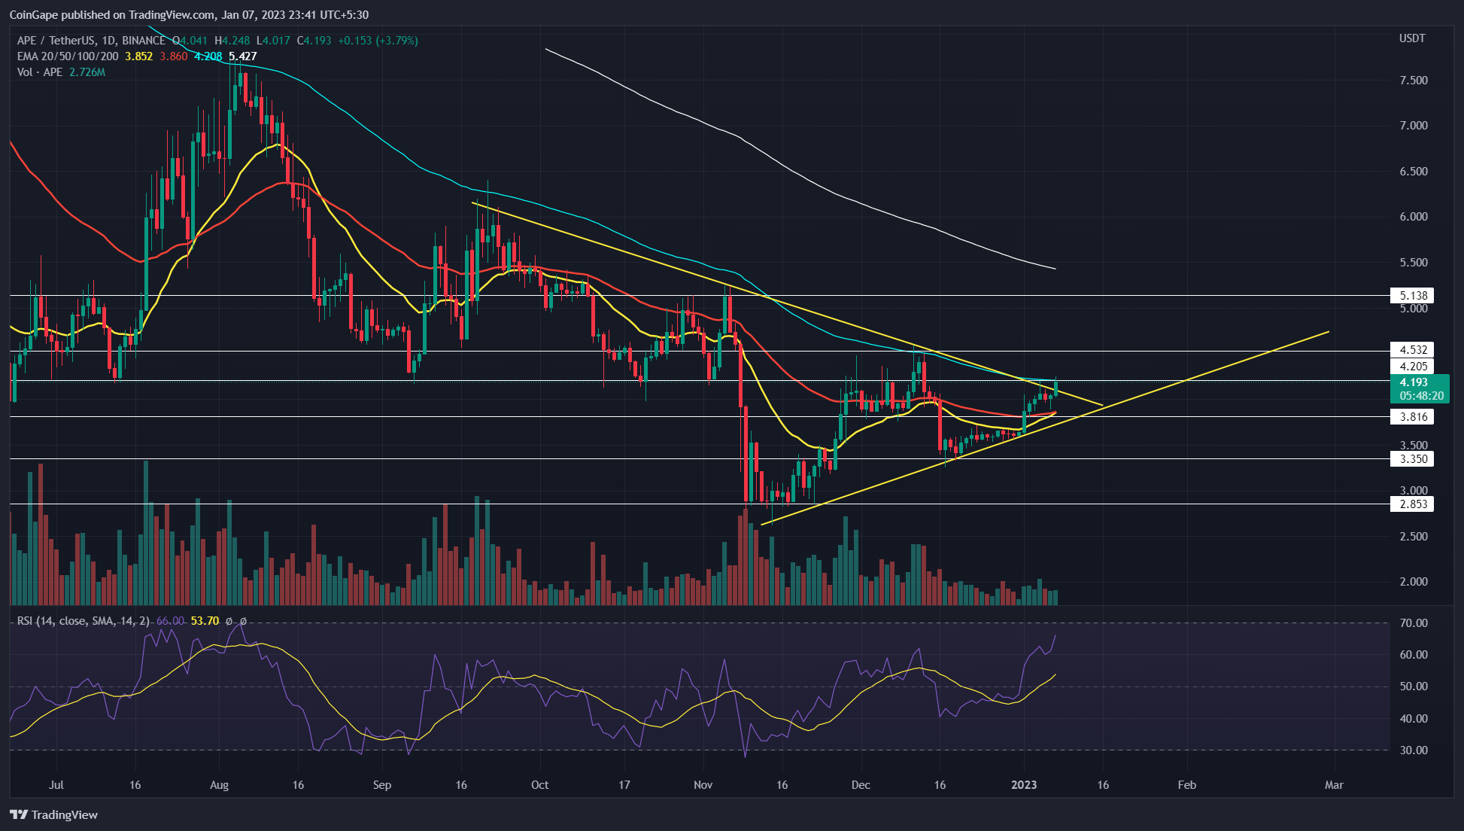Screen dimensions: 1464x831
Task: Select the 4.205 price label
Action: point(1412,367)
